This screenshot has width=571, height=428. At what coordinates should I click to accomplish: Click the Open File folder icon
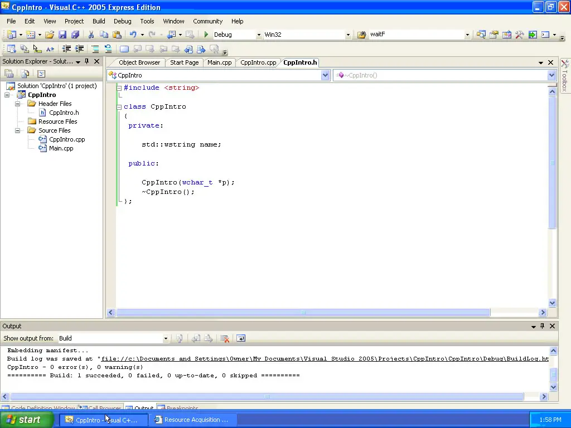click(x=50, y=35)
